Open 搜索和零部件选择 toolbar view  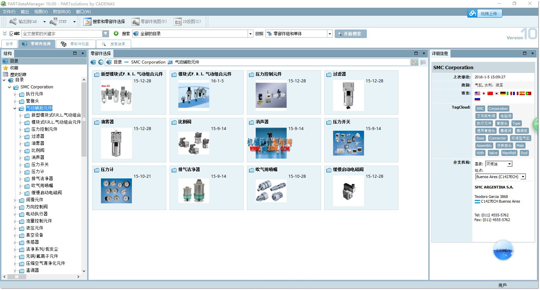click(x=104, y=22)
